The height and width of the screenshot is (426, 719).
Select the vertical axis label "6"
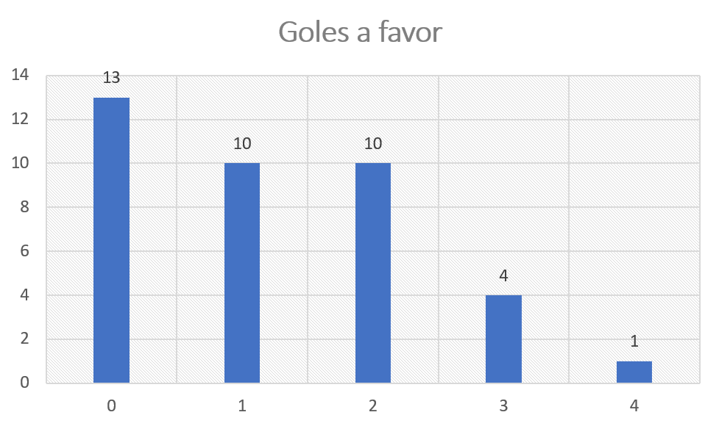(24, 251)
